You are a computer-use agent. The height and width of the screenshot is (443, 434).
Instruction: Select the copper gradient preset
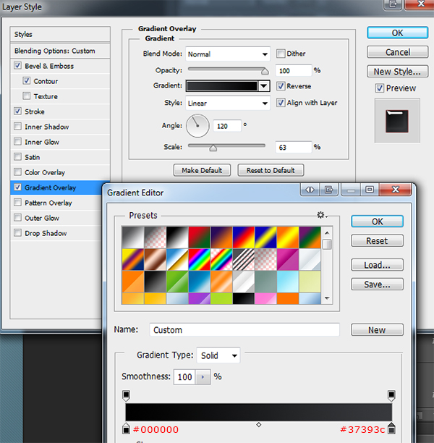[x=155, y=259]
